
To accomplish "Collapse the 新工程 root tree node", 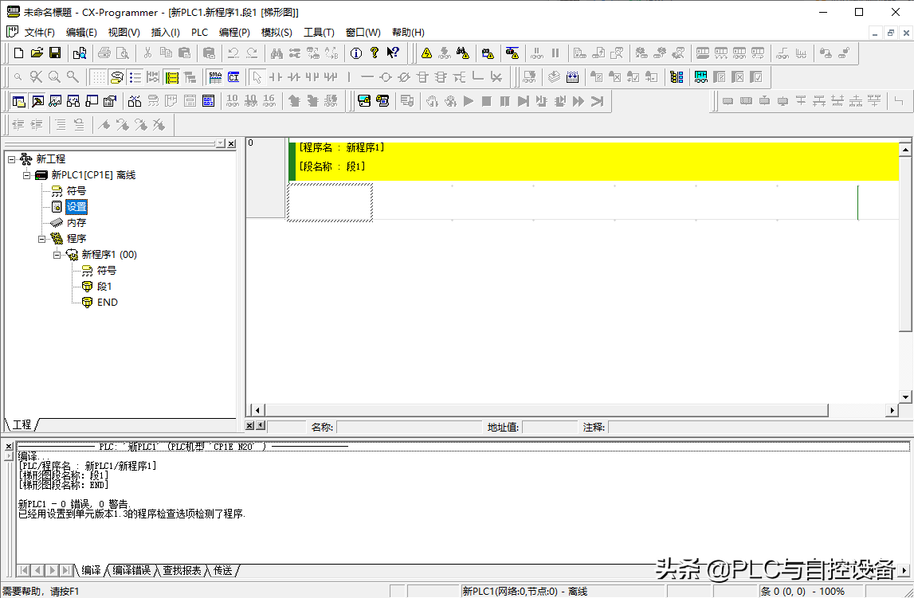I will pos(11,159).
